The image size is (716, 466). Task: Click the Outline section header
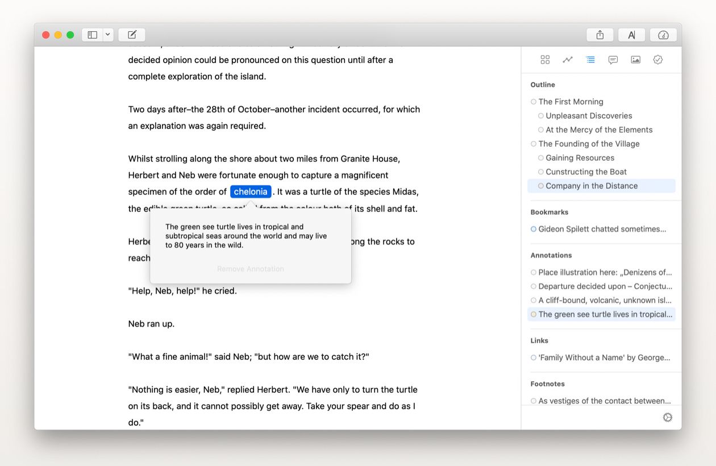[543, 85]
